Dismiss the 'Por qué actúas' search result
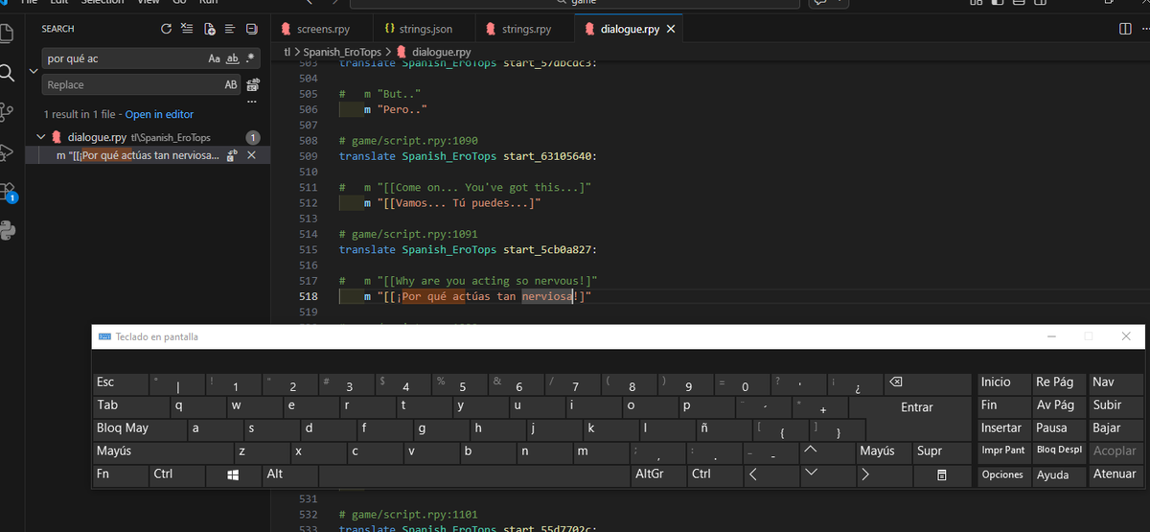This screenshot has height=532, width=1150. (252, 155)
